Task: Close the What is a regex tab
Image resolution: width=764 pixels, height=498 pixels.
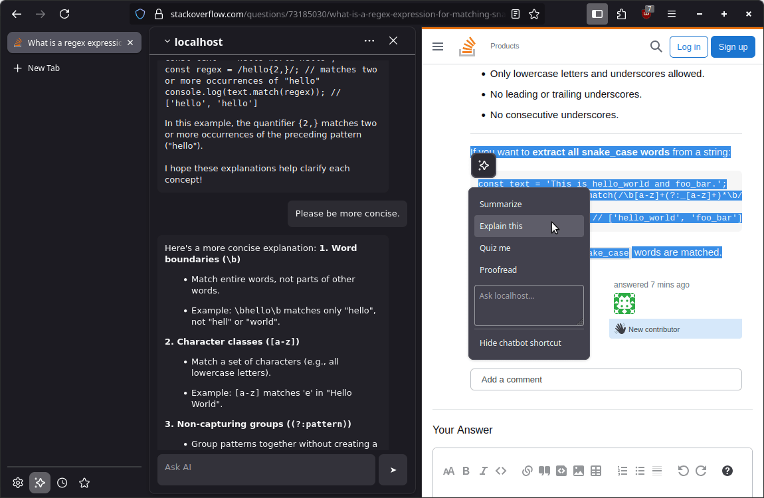Action: click(x=130, y=42)
